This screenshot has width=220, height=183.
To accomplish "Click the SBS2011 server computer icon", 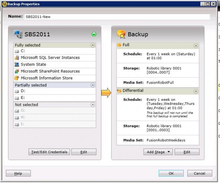I will (x=18, y=34).
